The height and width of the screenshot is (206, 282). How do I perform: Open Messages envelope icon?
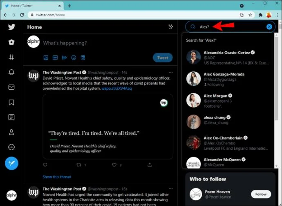[11, 87]
